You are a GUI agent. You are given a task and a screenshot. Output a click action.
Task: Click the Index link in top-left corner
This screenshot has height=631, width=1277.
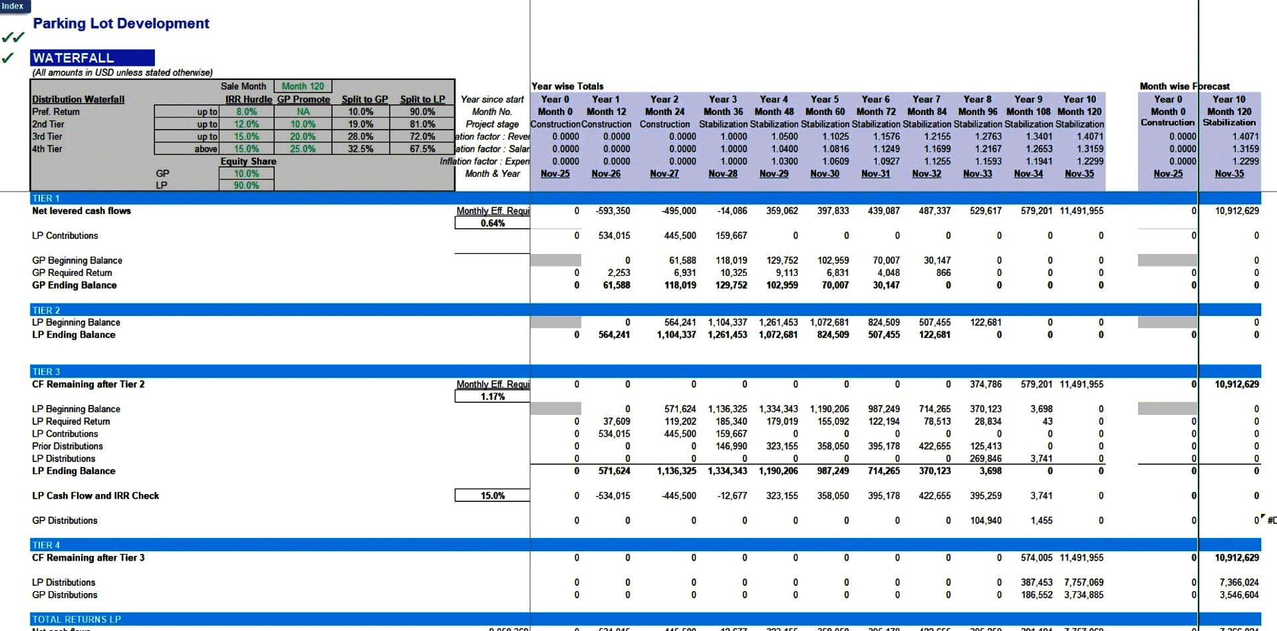(x=13, y=6)
